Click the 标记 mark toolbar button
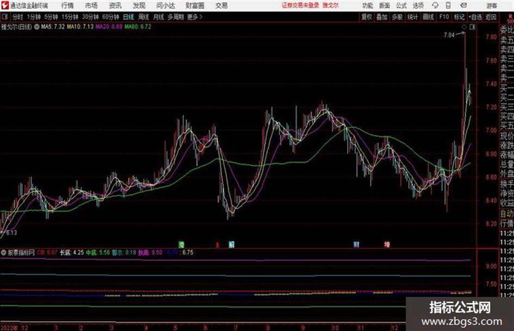 (459, 17)
